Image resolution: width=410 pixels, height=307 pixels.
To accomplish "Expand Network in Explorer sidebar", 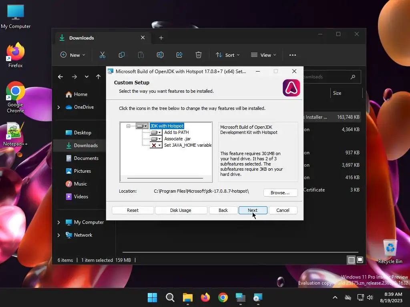I will pyautogui.click(x=58, y=235).
